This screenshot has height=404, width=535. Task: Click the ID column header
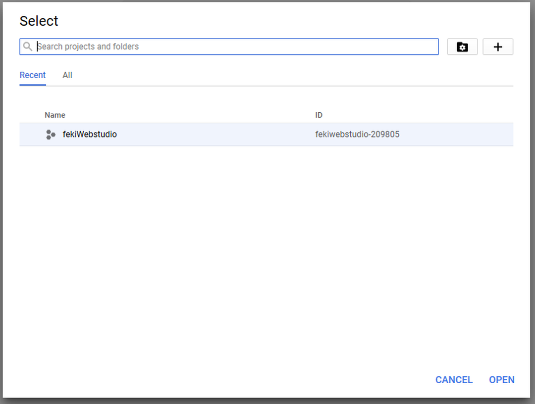click(319, 115)
